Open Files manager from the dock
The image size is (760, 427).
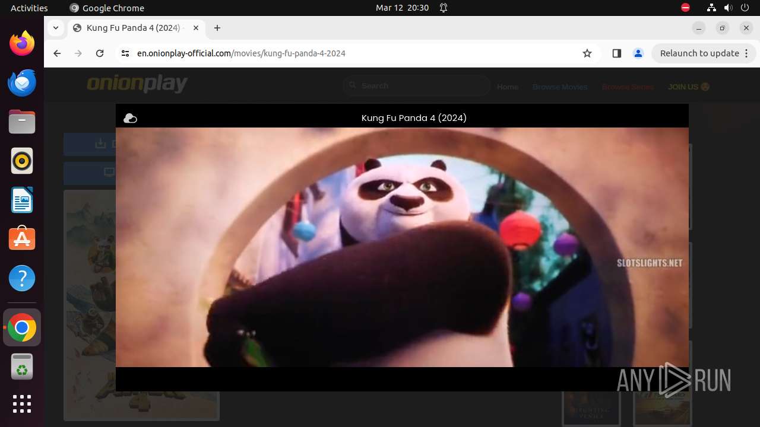click(22, 122)
